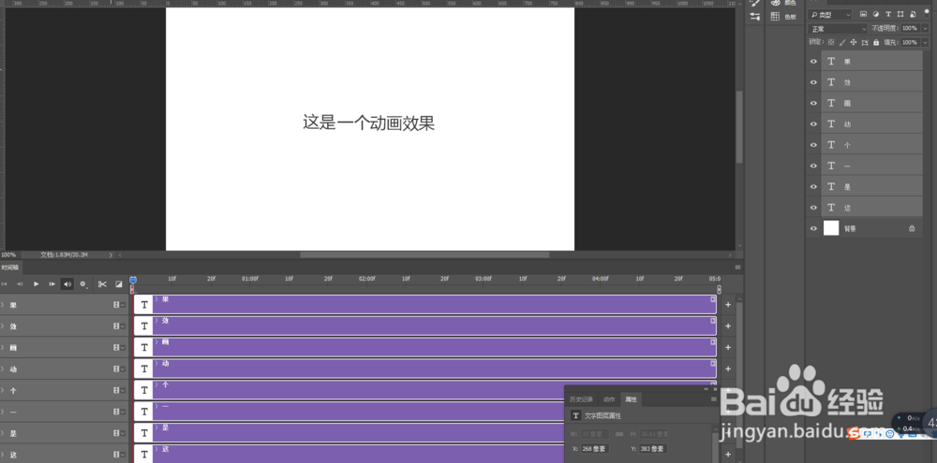Image resolution: width=937 pixels, height=463 pixels.
Task: Collapse the properties panel double-arrow button
Action: [x=706, y=389]
